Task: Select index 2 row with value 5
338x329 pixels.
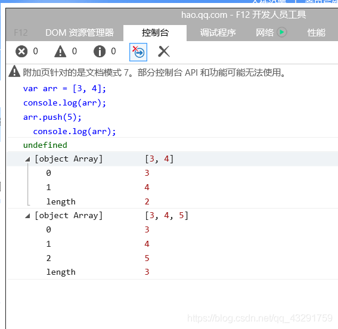Action: pos(172,258)
